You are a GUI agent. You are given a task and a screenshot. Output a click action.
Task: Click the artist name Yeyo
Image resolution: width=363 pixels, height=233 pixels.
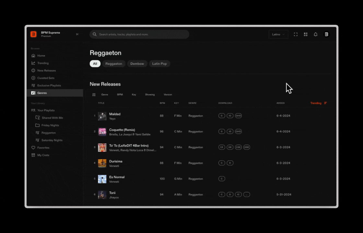click(x=112, y=118)
